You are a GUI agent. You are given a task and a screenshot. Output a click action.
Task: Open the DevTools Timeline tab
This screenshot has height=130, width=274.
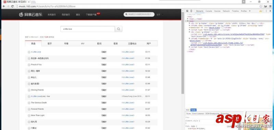click(x=235, y=11)
